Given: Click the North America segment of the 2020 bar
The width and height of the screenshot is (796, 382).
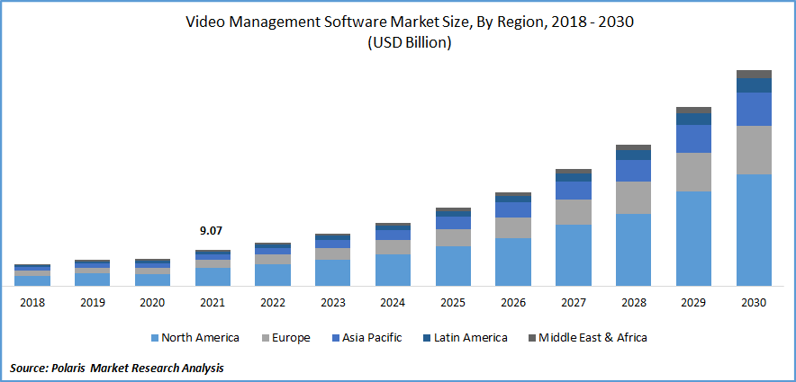Looking at the screenshot, I should [152, 280].
